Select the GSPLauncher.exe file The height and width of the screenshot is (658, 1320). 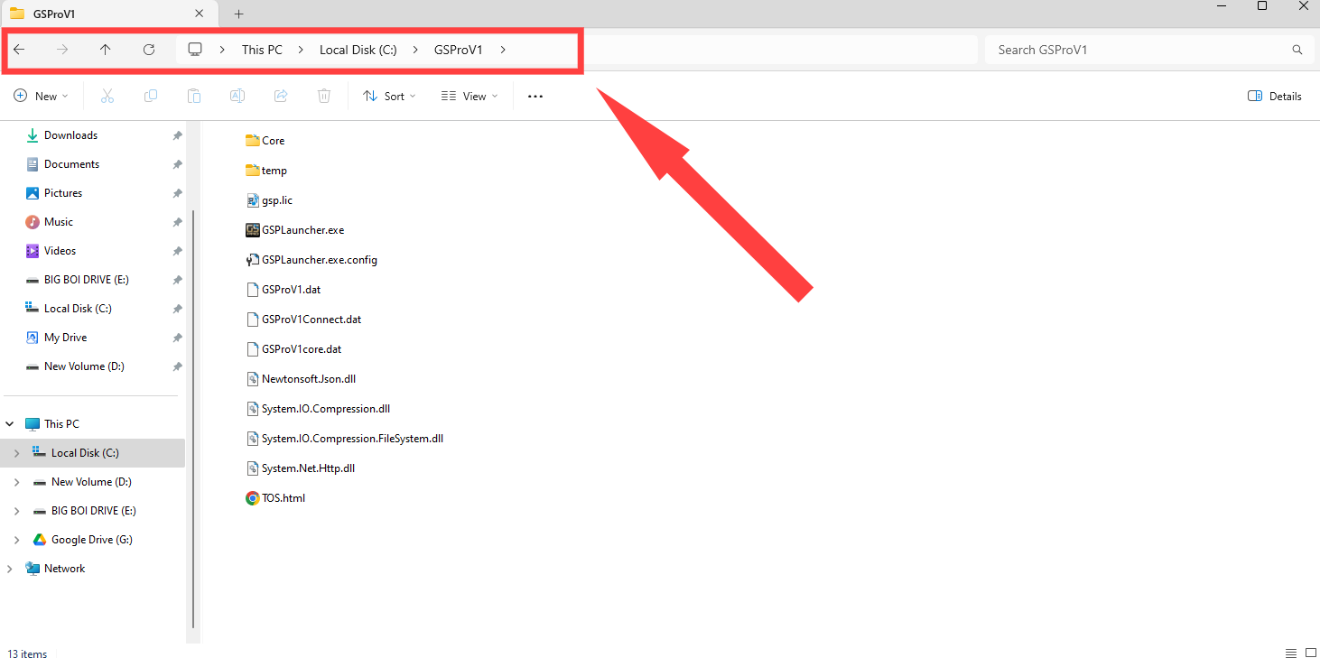tap(302, 230)
